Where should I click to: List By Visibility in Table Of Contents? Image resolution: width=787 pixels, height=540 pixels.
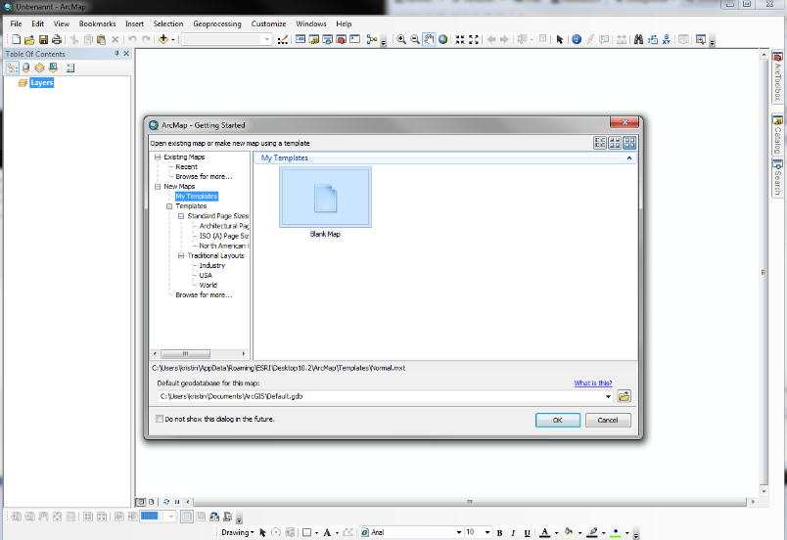point(39,67)
